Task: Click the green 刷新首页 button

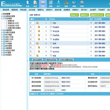Action: point(84,15)
